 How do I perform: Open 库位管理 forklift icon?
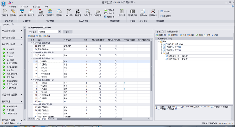78,13
